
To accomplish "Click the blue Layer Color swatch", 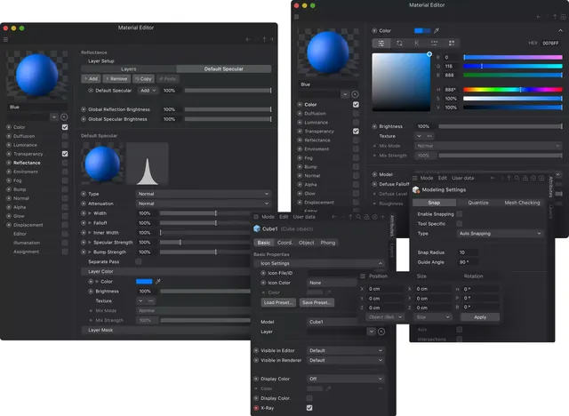I will pos(144,282).
